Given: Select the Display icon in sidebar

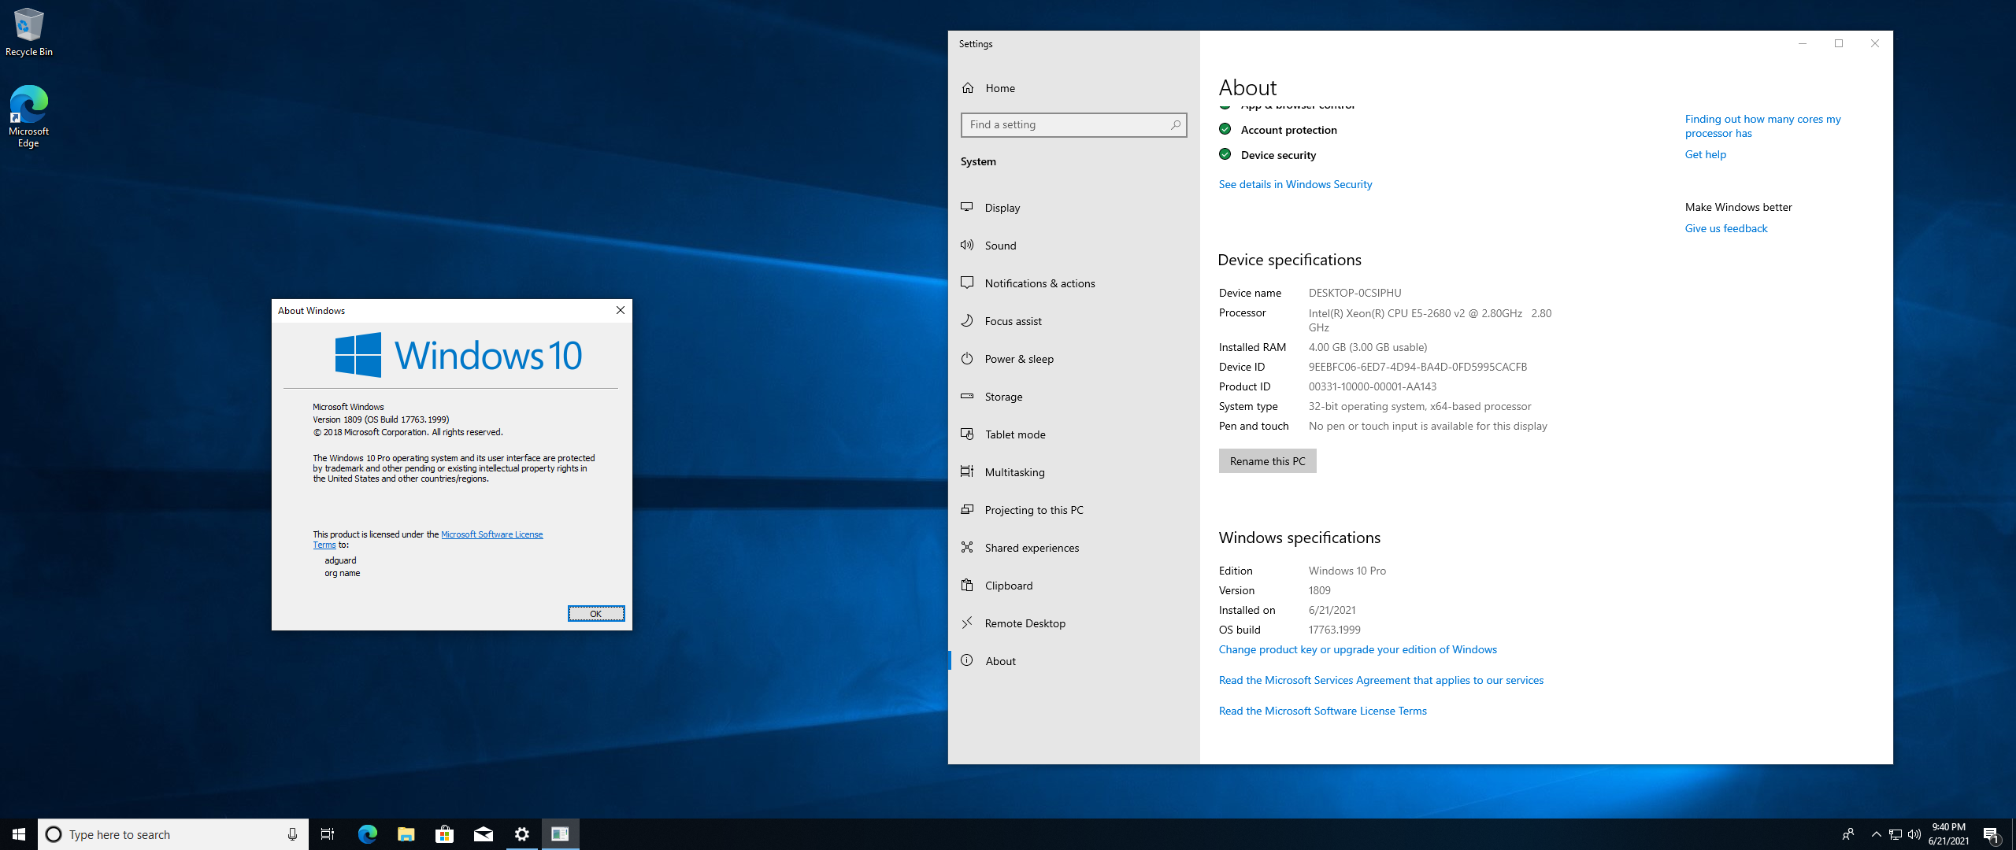Looking at the screenshot, I should [967, 207].
